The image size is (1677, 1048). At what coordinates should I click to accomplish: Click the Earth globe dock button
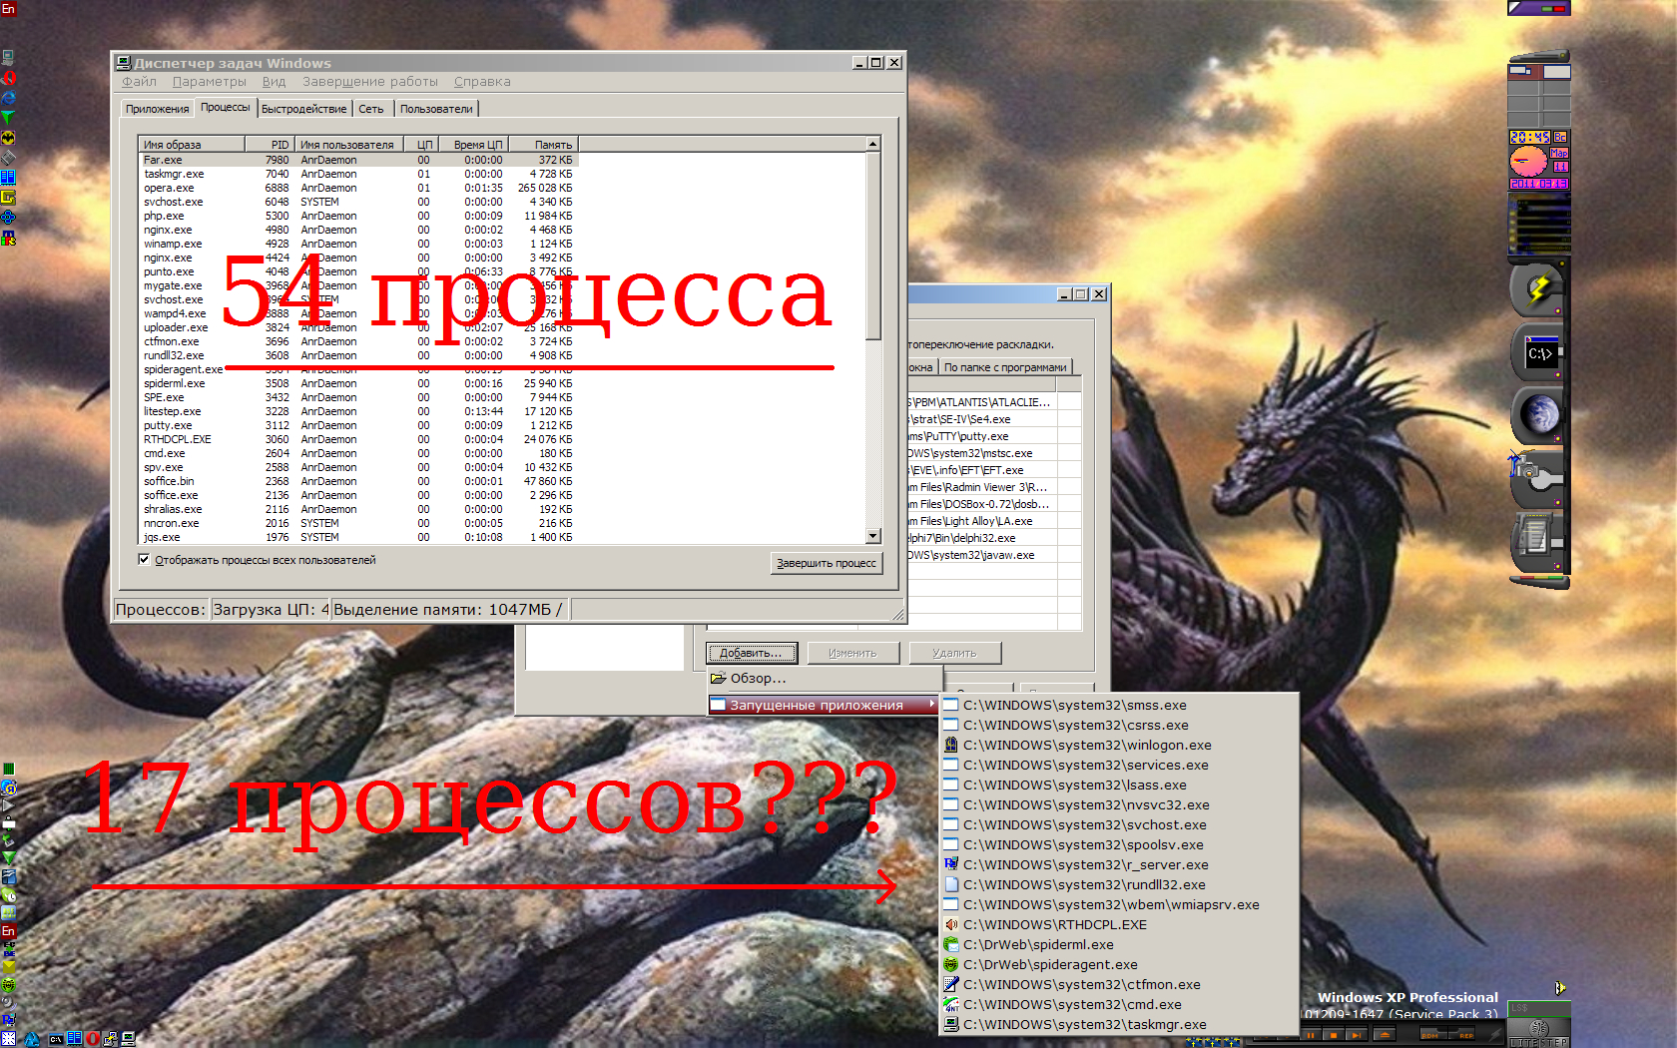click(1538, 415)
